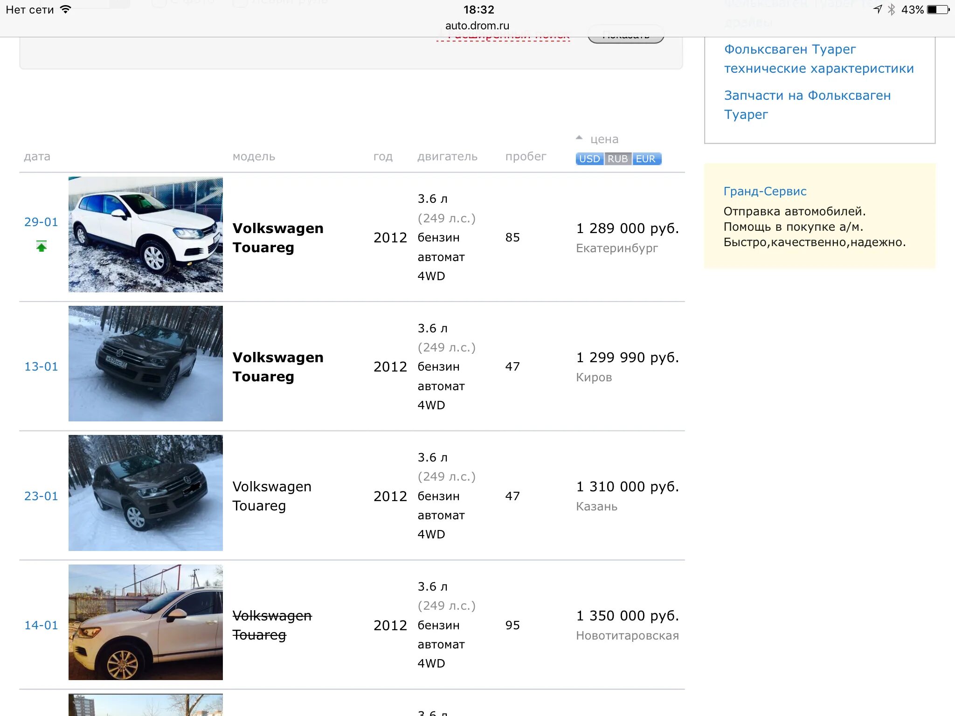Sort listings by цена column
The height and width of the screenshot is (716, 955).
pyautogui.click(x=604, y=139)
